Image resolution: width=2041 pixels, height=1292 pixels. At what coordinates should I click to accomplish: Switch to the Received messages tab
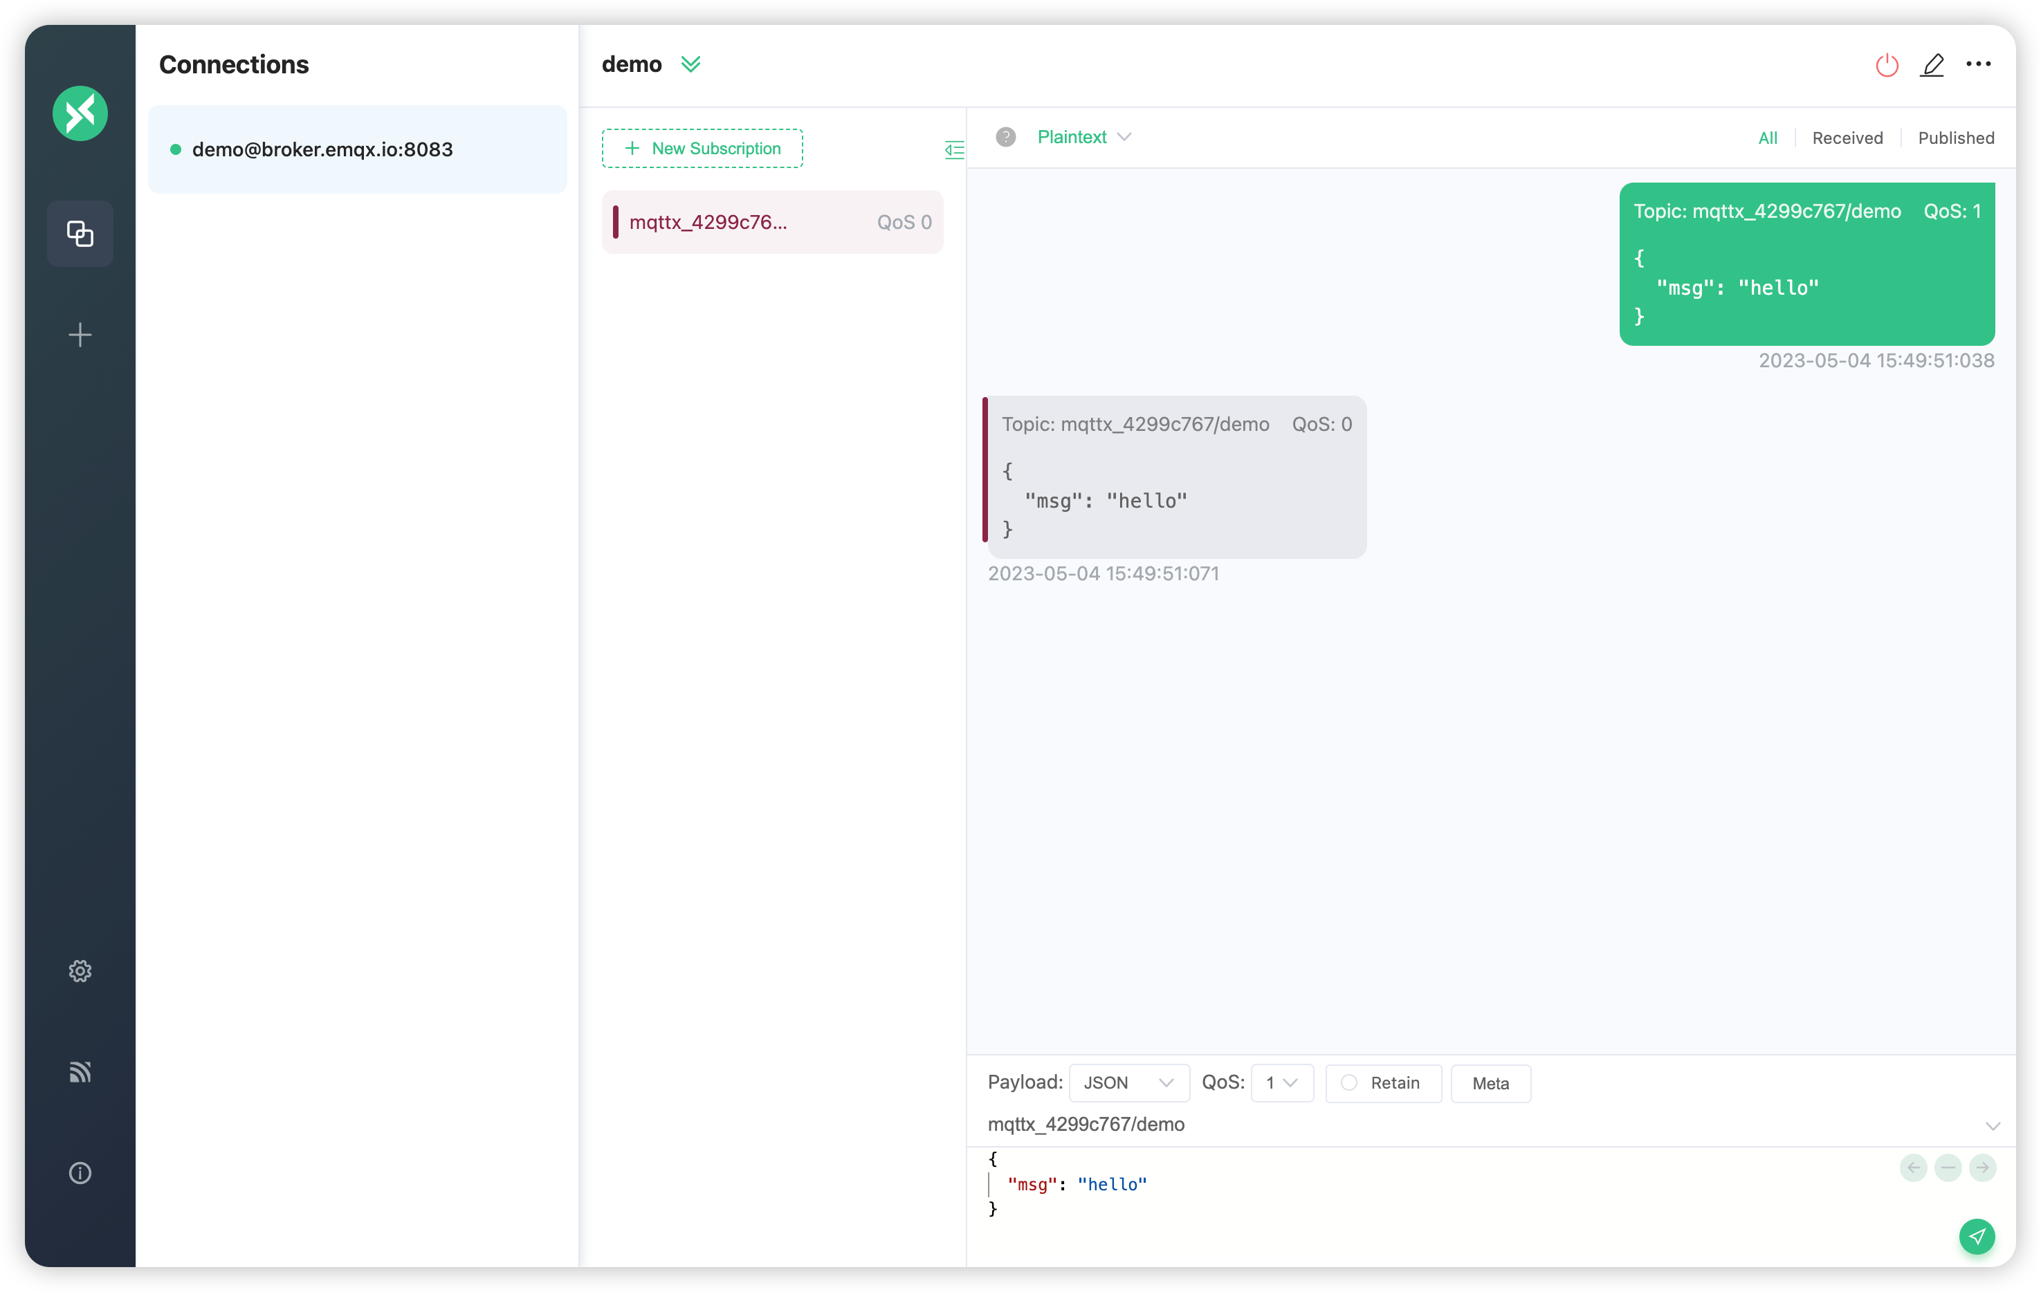(x=1849, y=137)
